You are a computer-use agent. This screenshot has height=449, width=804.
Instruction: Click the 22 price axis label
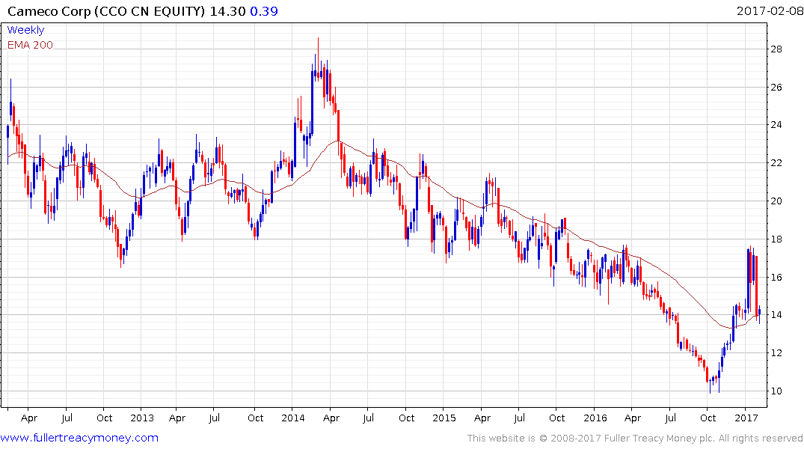point(776,163)
